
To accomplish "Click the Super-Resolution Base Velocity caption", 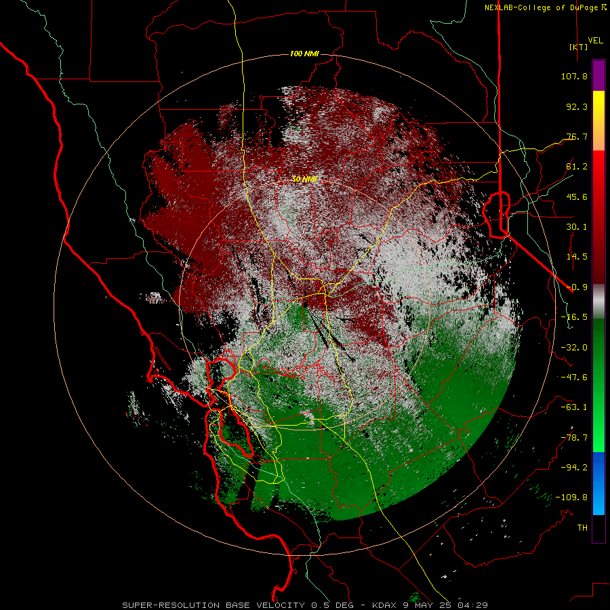I will [x=305, y=605].
